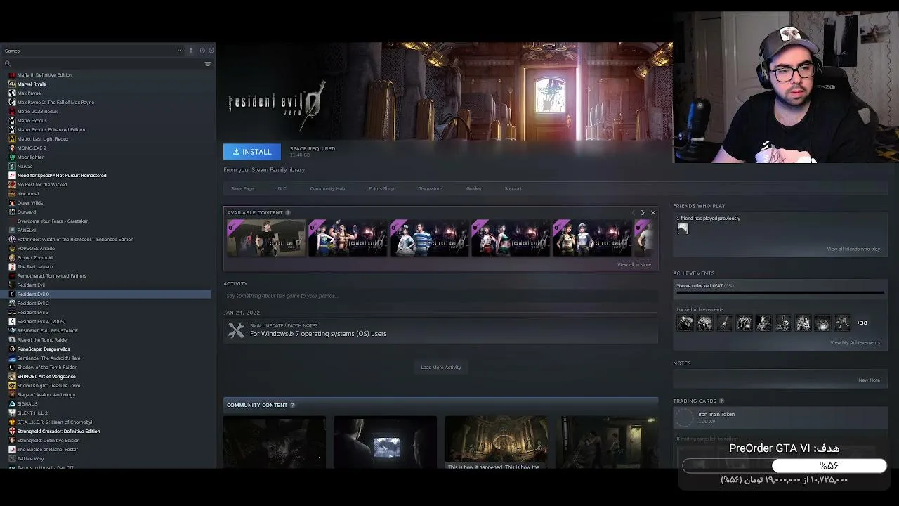This screenshot has width=899, height=506.
Task: Click the Outer Wilds game icon
Action: (12, 202)
